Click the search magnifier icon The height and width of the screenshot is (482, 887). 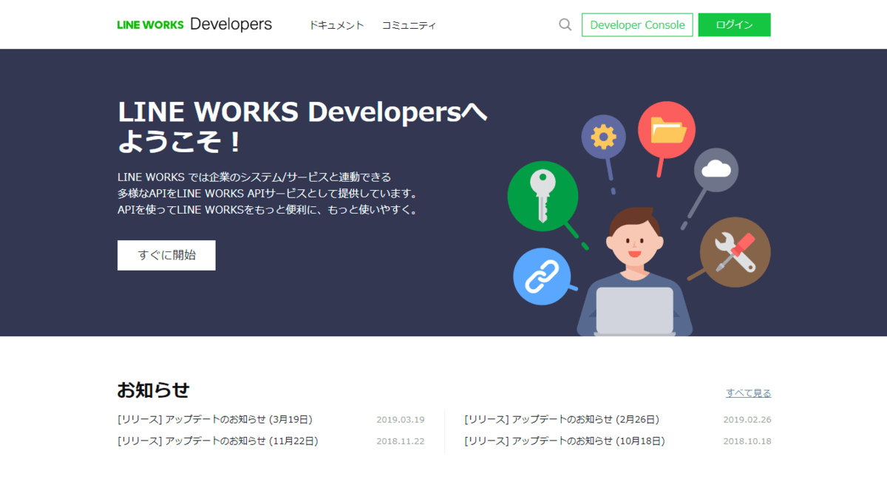(x=565, y=24)
